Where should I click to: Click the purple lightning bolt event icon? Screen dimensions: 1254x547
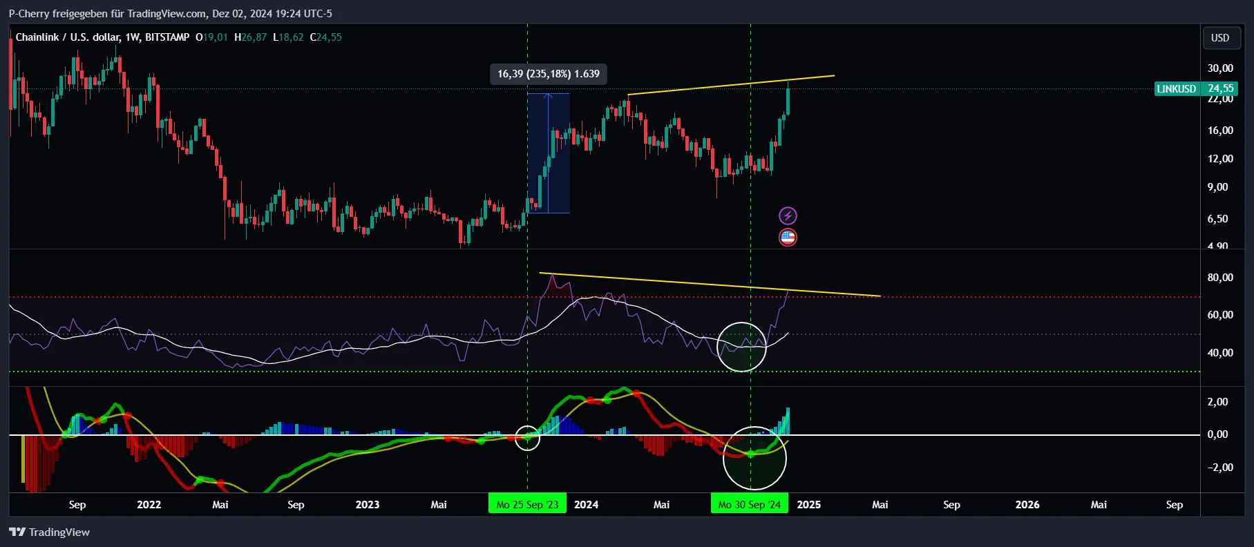(788, 215)
